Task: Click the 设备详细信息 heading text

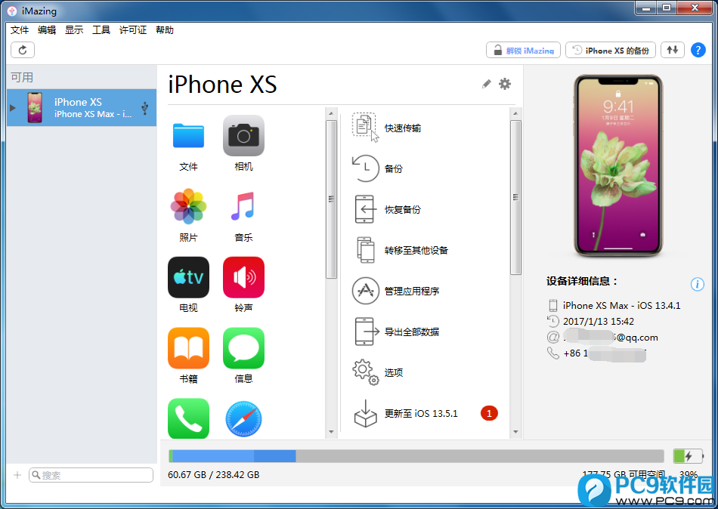Action: pos(582,281)
